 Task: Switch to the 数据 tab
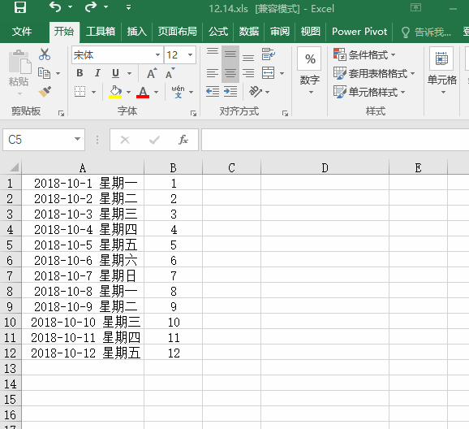(x=248, y=31)
